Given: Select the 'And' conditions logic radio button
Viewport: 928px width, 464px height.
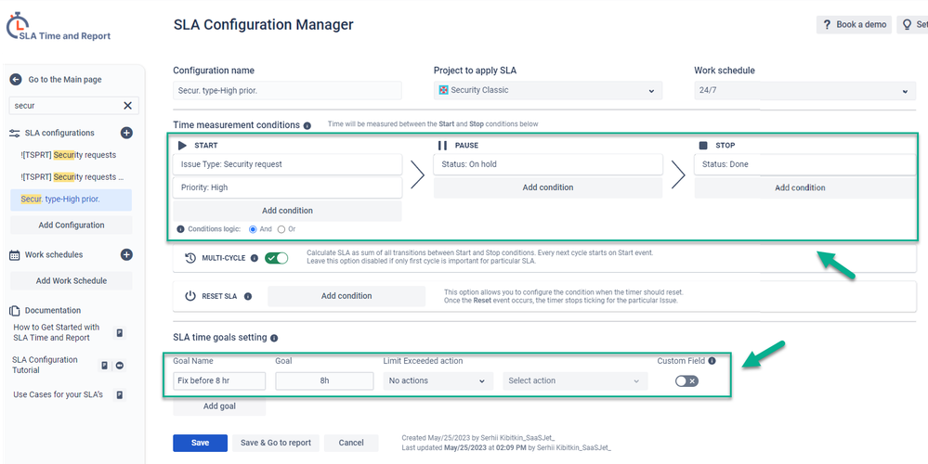Looking at the screenshot, I should [x=253, y=229].
